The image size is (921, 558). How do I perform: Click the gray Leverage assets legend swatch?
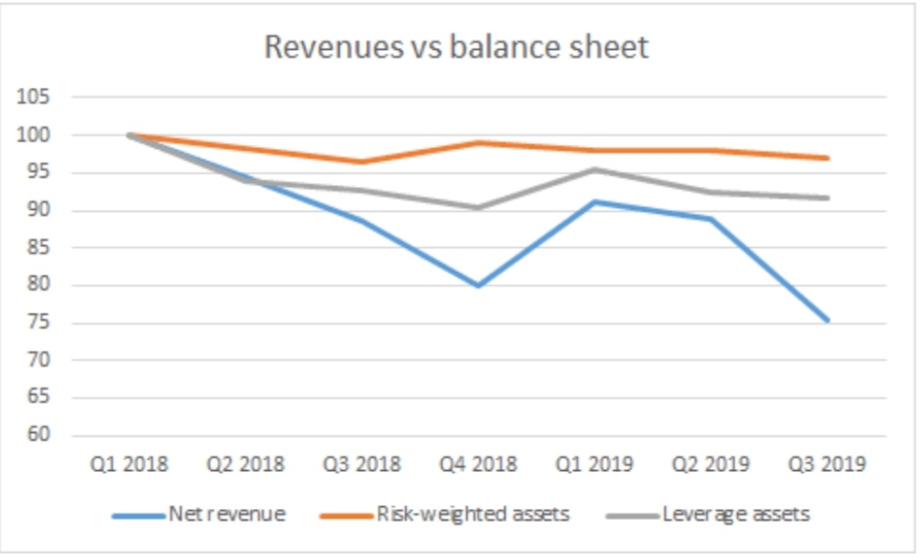[633, 515]
